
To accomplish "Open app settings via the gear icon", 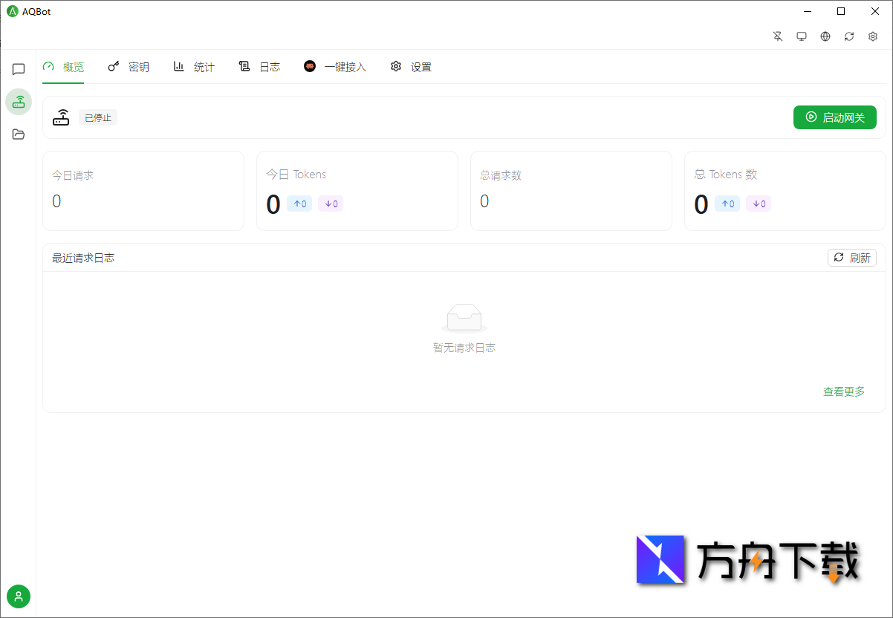I will 873,36.
